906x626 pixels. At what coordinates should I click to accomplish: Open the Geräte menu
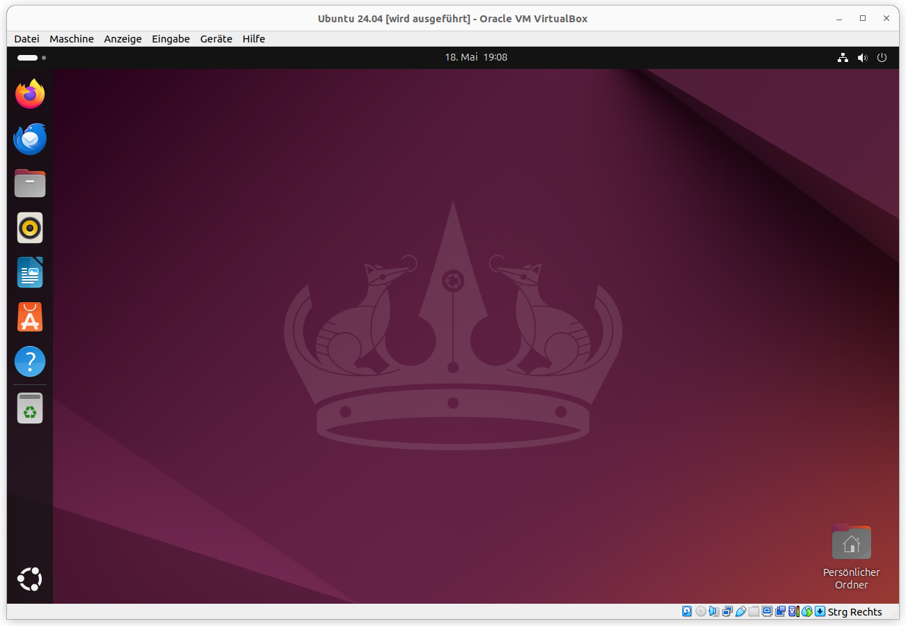216,39
